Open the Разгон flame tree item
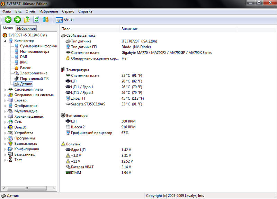 coord(26,68)
